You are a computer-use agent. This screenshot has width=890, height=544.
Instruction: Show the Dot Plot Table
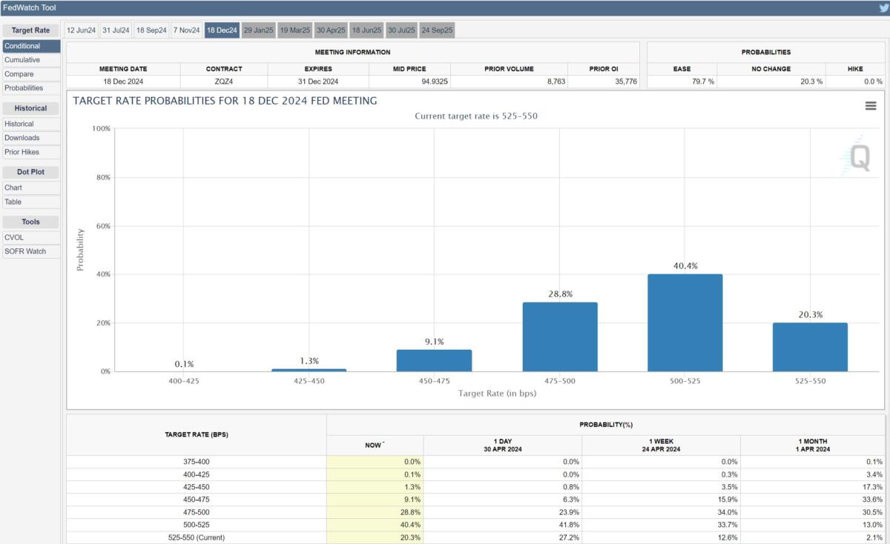click(x=13, y=202)
